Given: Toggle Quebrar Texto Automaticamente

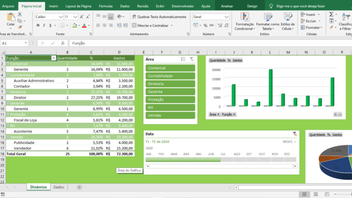Looking at the screenshot, I should [x=158, y=17].
